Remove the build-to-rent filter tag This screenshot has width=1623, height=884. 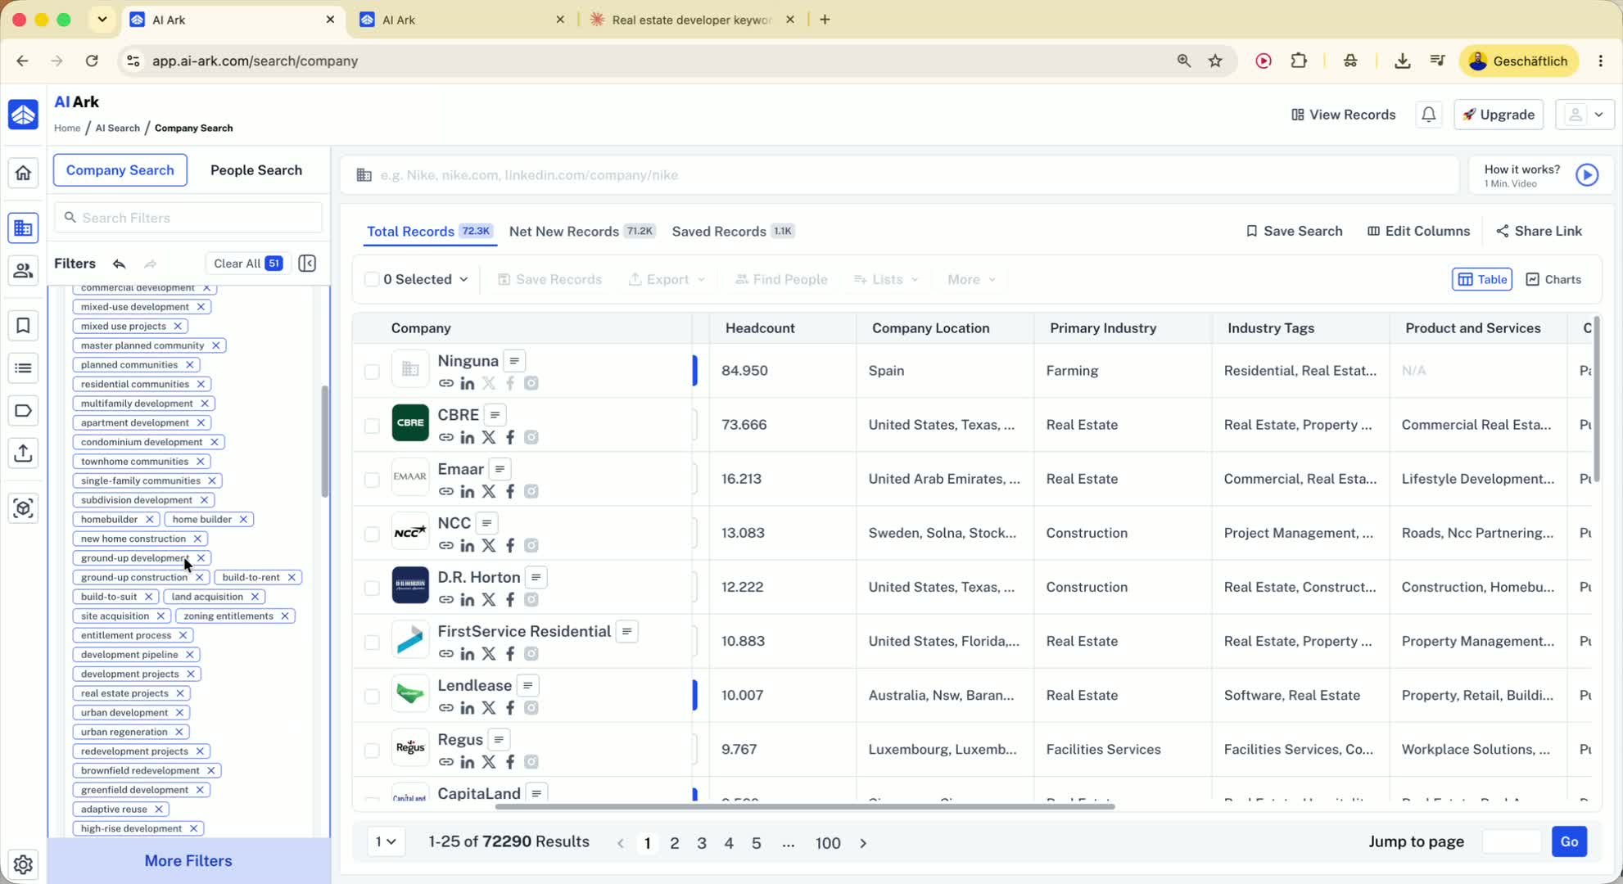(292, 578)
